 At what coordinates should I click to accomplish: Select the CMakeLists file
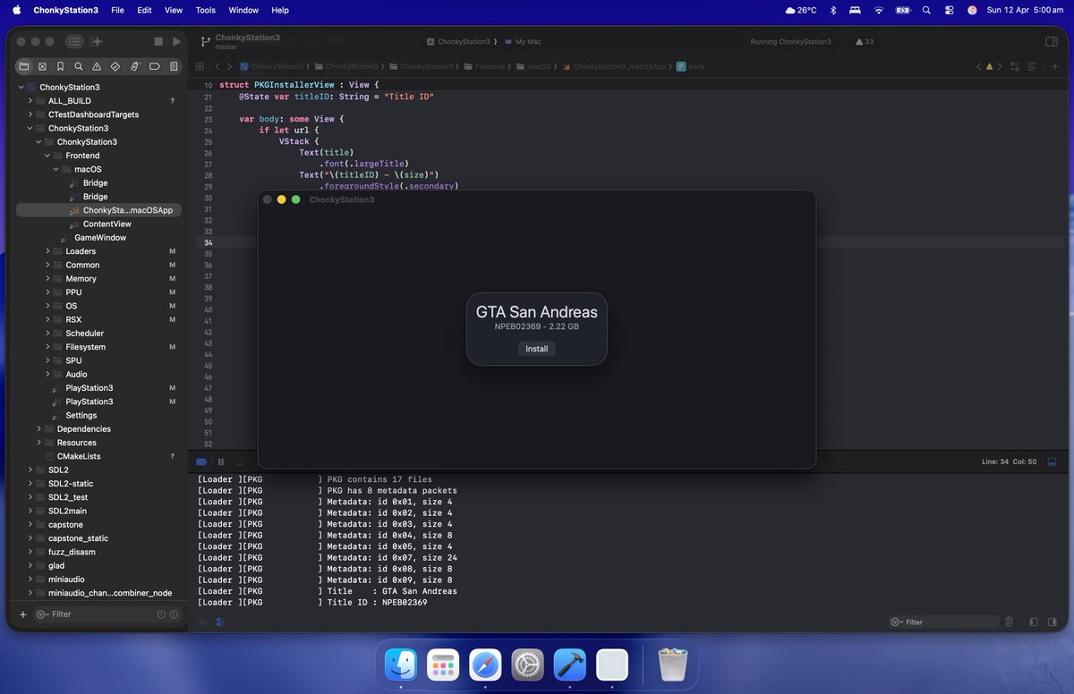click(79, 456)
